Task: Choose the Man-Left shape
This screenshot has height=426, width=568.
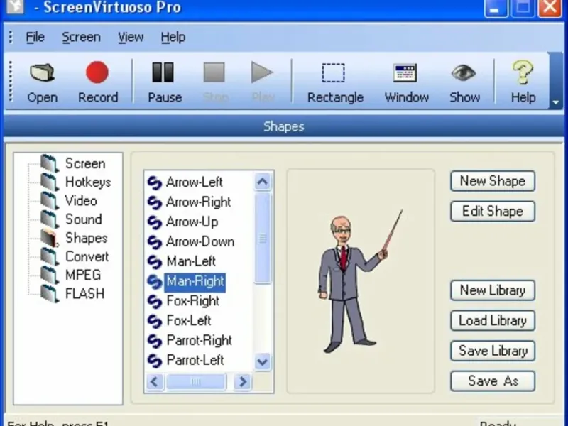Action: click(x=191, y=261)
